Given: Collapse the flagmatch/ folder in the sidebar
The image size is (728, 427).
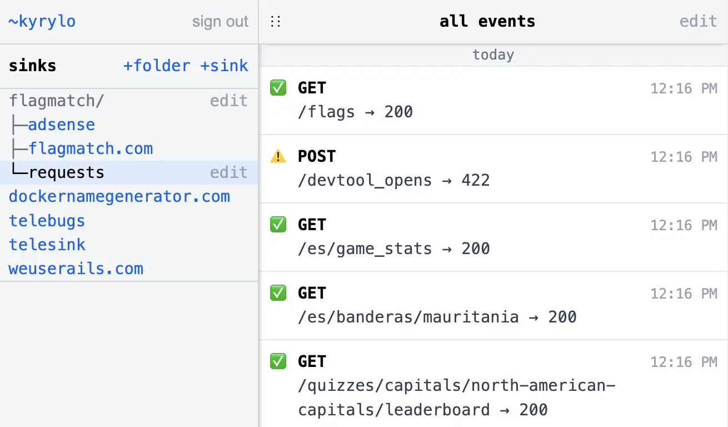Looking at the screenshot, I should tap(56, 101).
